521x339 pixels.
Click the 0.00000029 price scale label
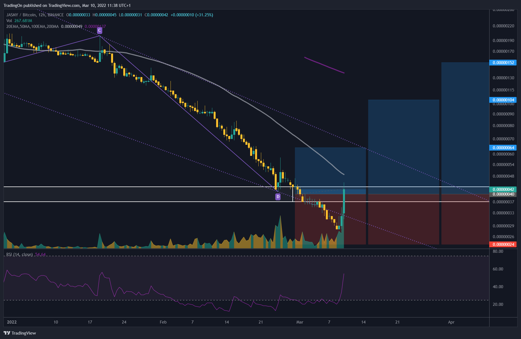pos(504,226)
